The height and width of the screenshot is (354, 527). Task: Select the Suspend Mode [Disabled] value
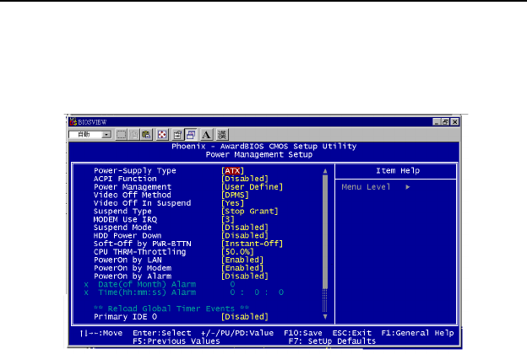pos(245,228)
